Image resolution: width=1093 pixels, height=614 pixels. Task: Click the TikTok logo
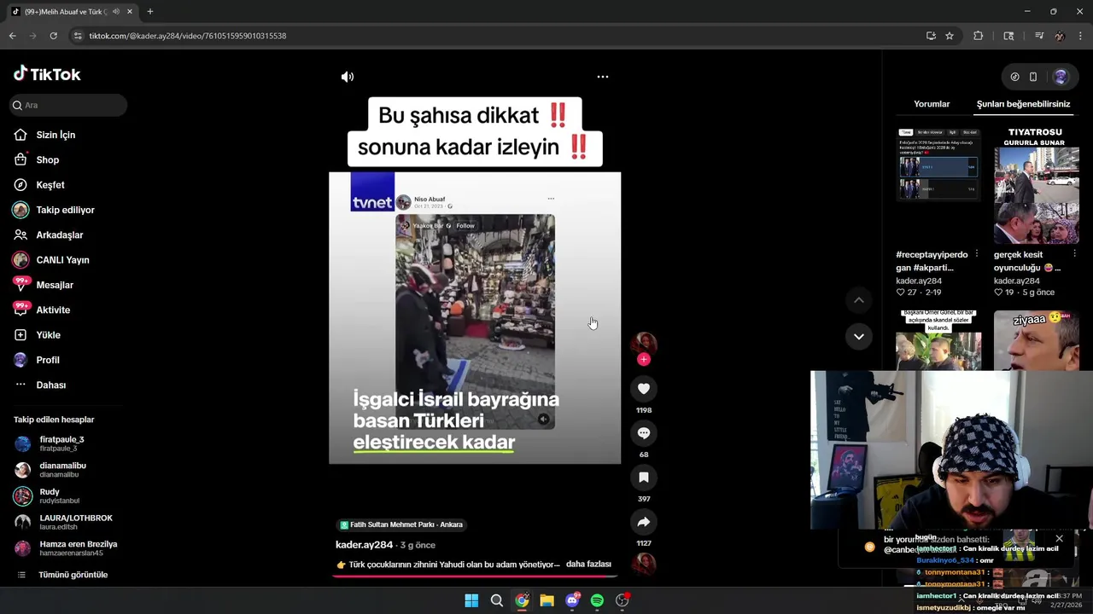47,74
